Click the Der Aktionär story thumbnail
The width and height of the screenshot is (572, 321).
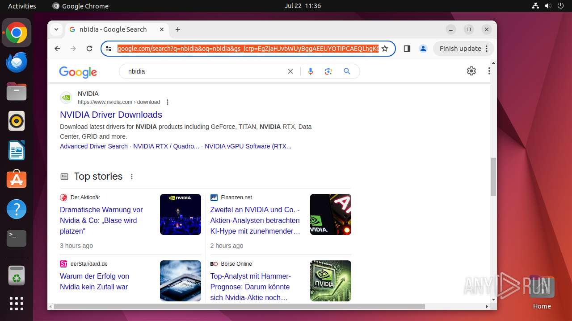pyautogui.click(x=181, y=214)
